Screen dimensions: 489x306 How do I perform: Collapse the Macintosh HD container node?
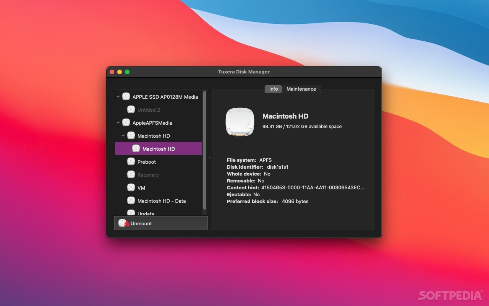click(123, 136)
